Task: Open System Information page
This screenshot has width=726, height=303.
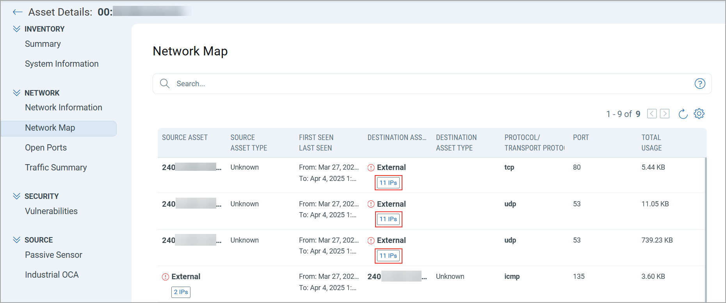Action: pos(62,64)
